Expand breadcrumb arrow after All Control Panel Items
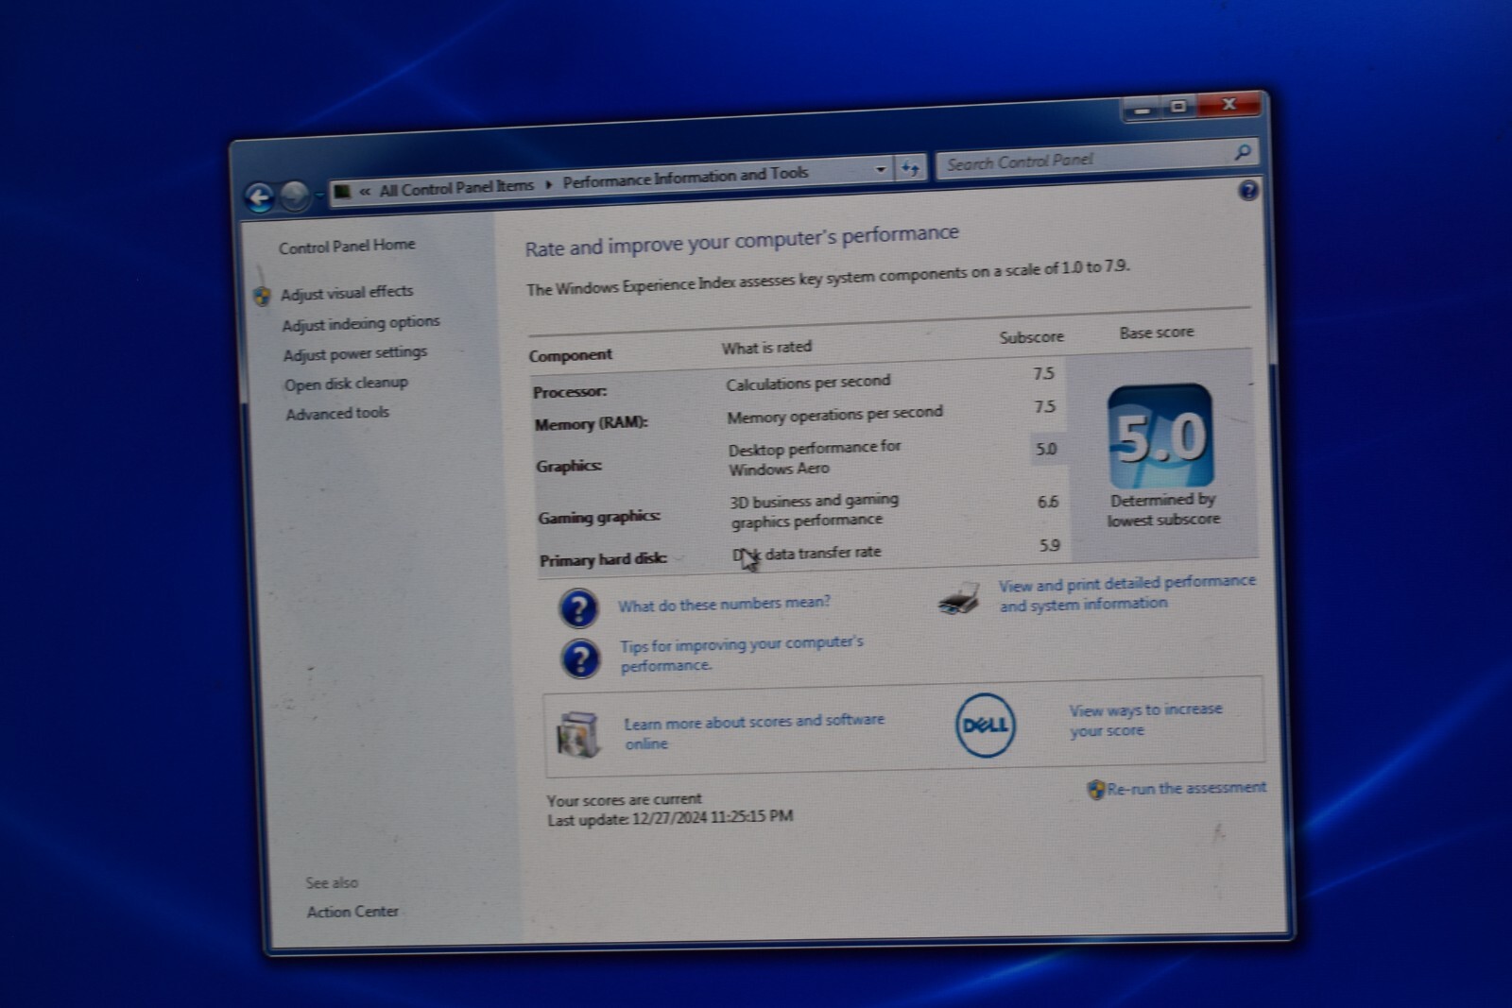 [548, 184]
